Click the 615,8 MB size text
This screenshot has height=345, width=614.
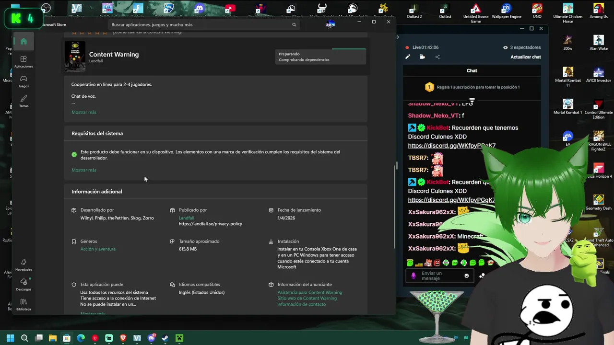click(x=188, y=249)
